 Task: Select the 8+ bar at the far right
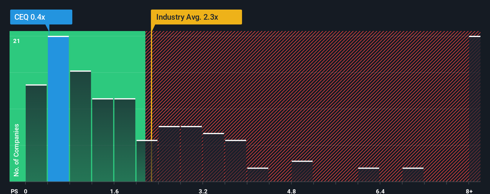(475, 109)
